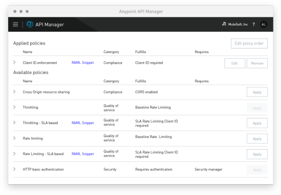
Task: Remove the Client ID enforcement policy
Action: [x=257, y=63]
